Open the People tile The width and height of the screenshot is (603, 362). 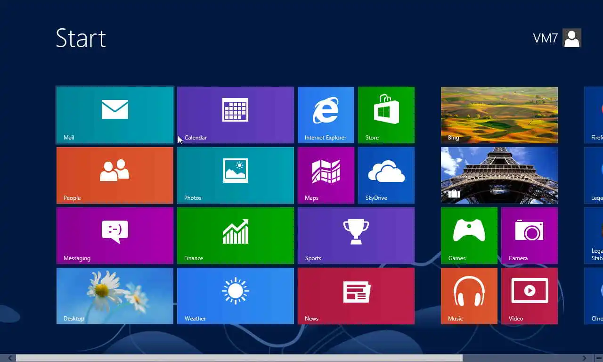(115, 175)
